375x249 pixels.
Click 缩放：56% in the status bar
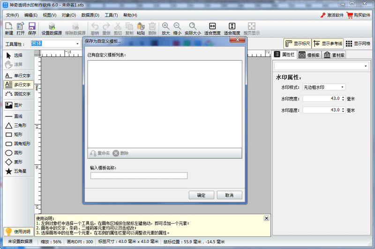[x=51, y=242]
